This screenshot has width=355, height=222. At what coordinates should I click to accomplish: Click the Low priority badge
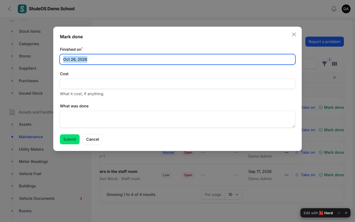166,175
